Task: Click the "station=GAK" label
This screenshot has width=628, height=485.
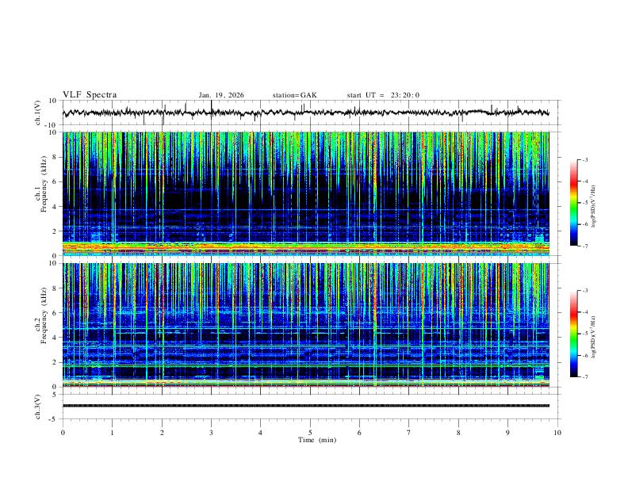Action: (294, 95)
